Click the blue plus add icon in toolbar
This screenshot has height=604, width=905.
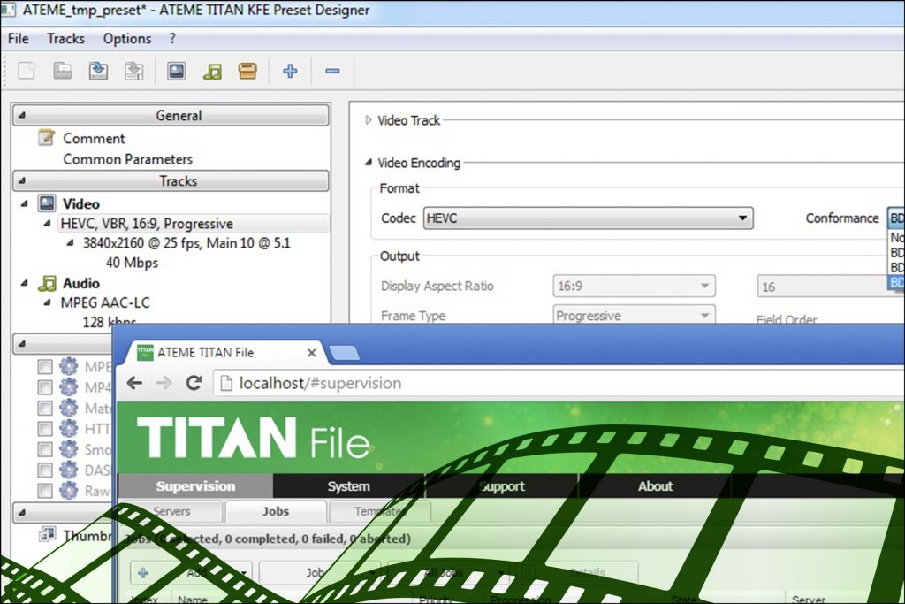290,71
